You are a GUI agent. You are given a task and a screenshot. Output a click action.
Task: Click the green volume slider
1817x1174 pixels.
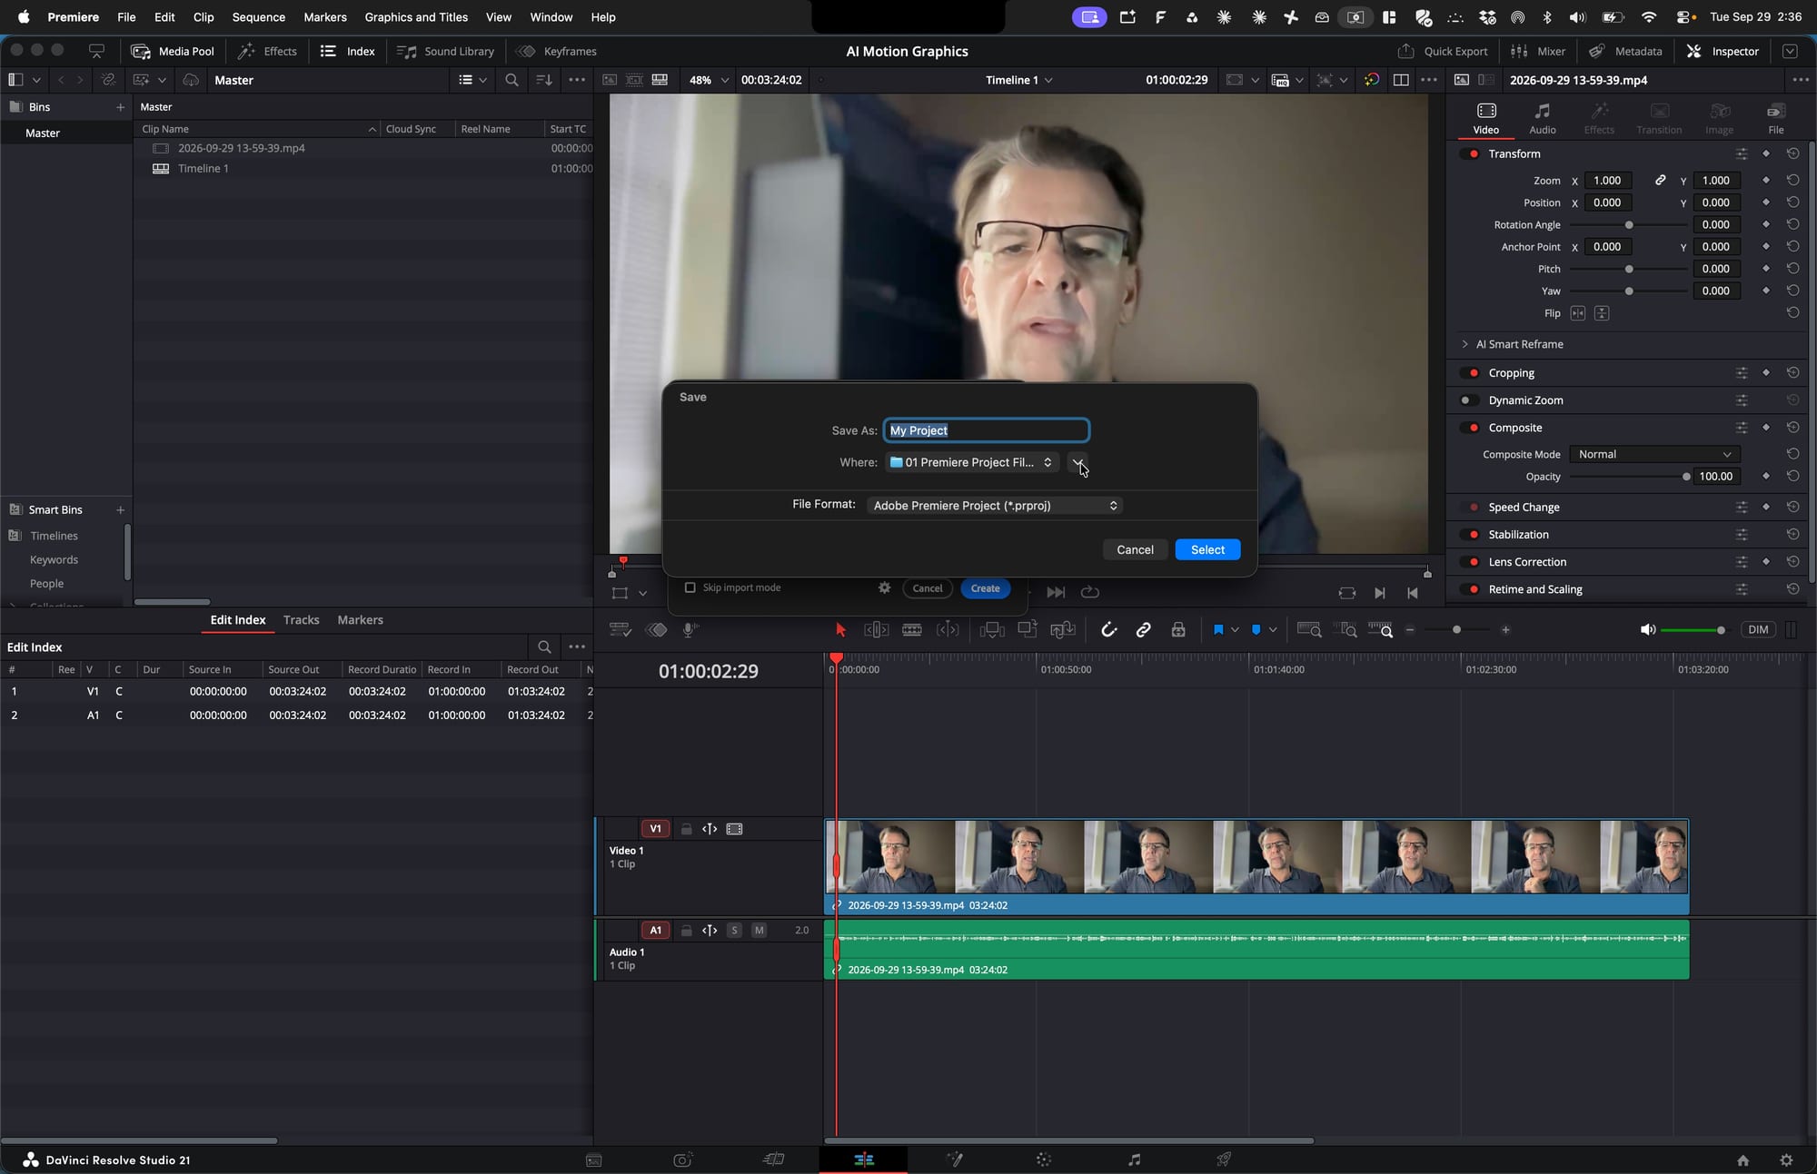(x=1693, y=630)
